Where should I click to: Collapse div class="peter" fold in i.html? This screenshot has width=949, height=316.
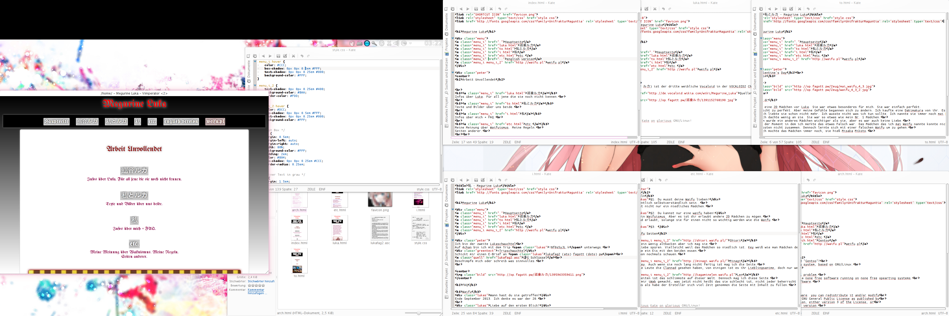[453, 240]
